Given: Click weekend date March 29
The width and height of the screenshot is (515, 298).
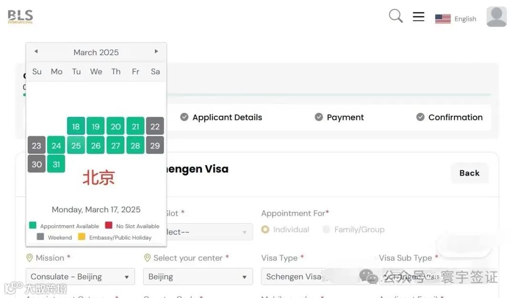Looking at the screenshot, I should pyautogui.click(x=155, y=145).
